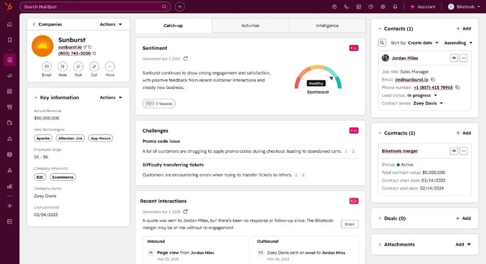Open company Actions dropdown beside Companies
486x264 pixels.
tap(111, 24)
